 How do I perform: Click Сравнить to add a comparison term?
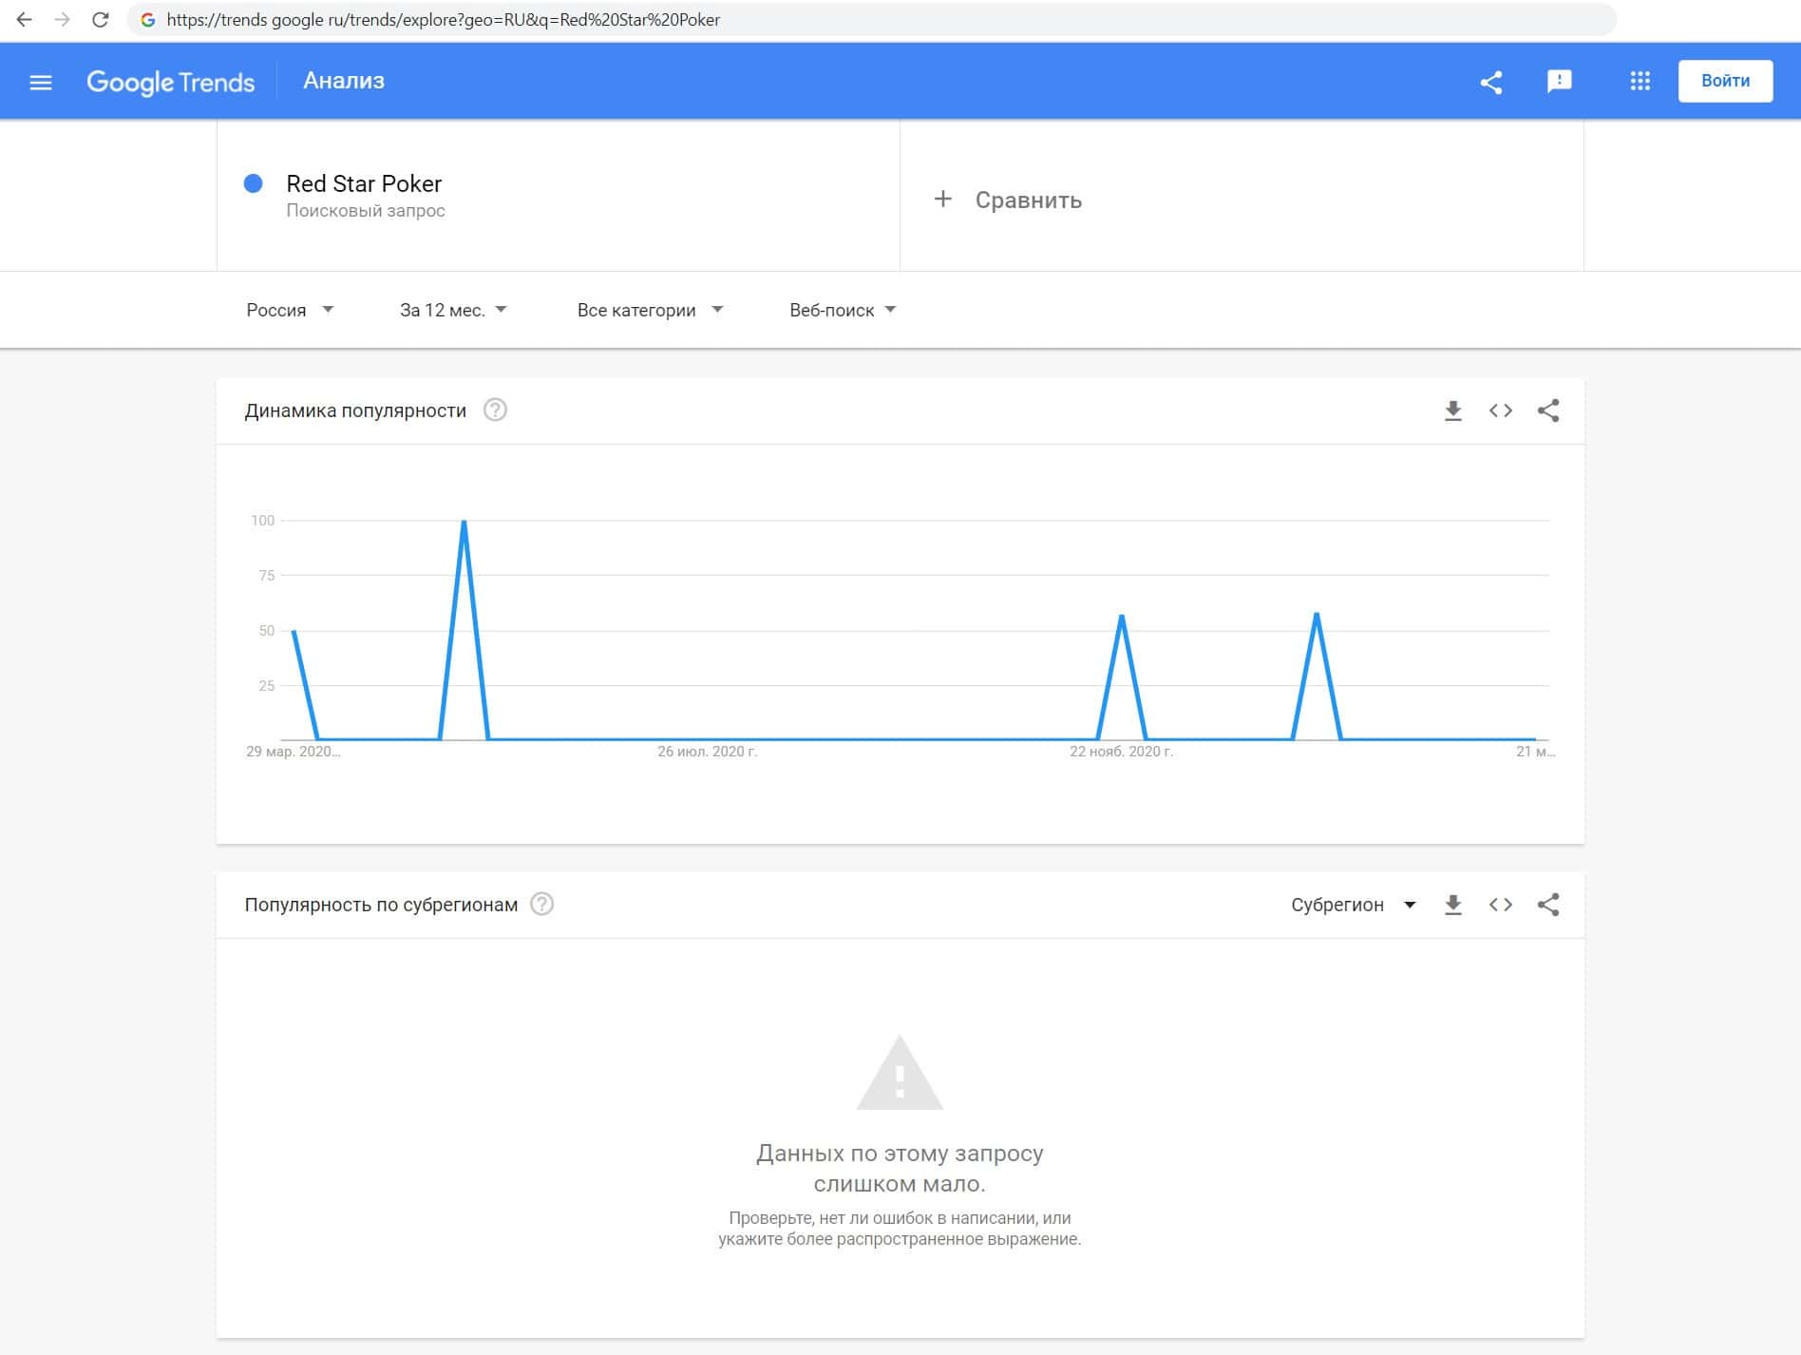[x=1028, y=200]
